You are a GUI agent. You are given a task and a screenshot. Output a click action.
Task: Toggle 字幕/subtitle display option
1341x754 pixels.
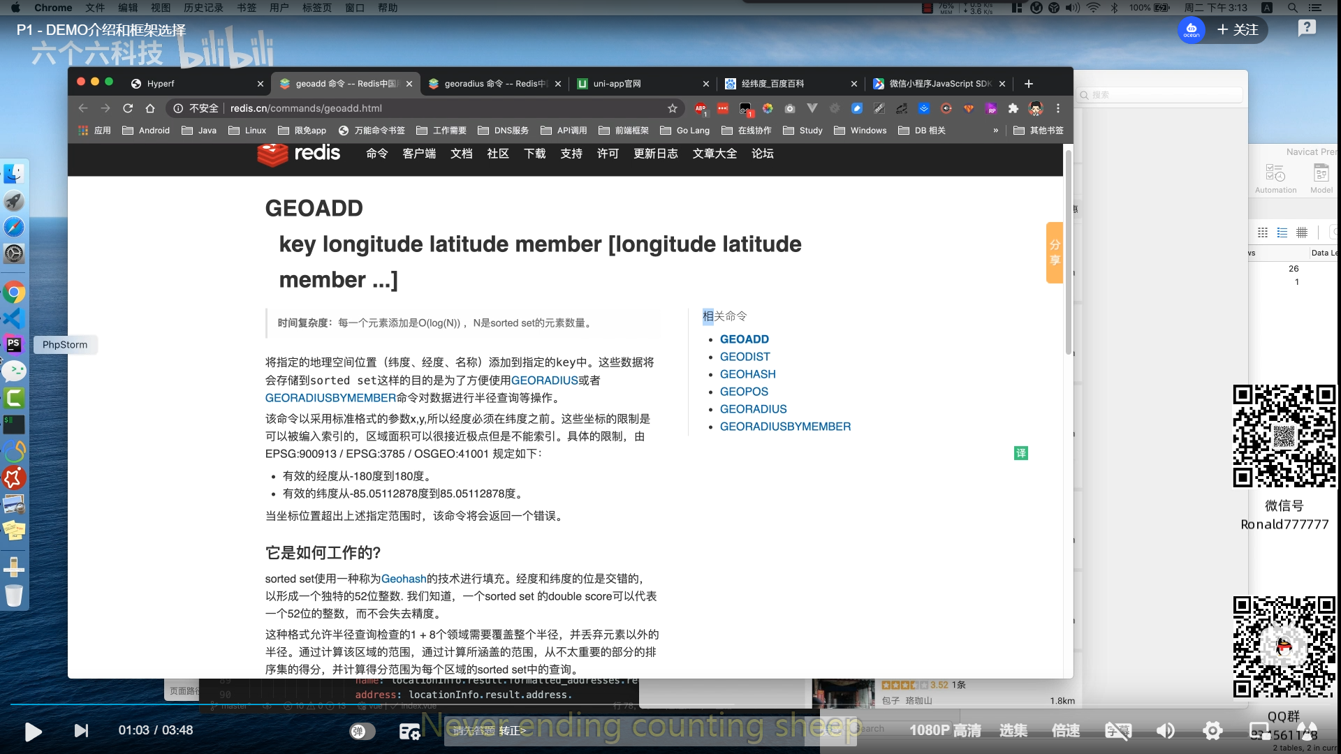(1118, 730)
